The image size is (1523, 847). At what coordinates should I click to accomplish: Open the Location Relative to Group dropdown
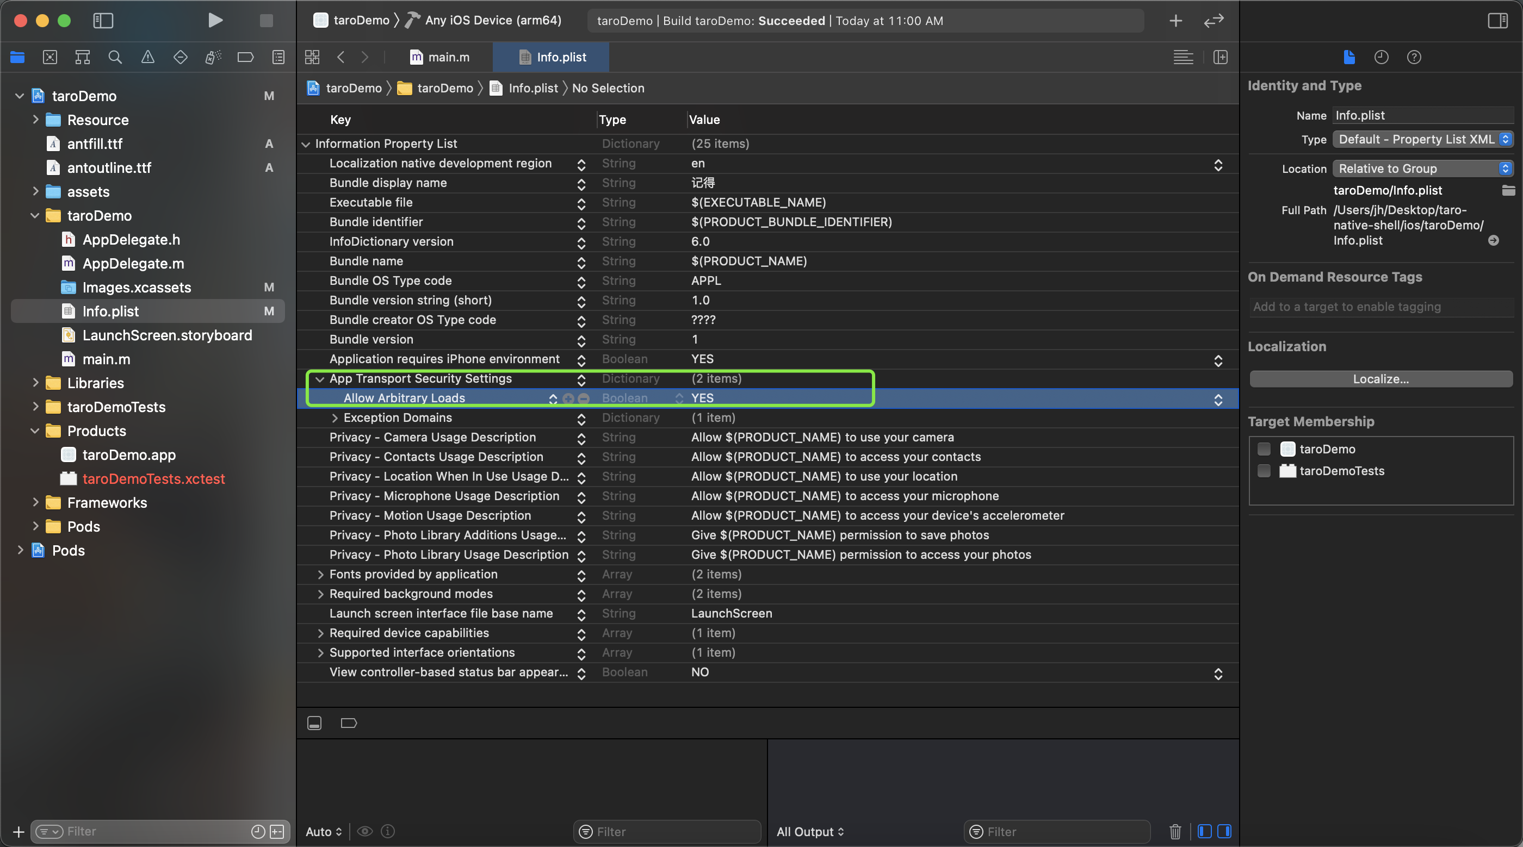[x=1422, y=169]
